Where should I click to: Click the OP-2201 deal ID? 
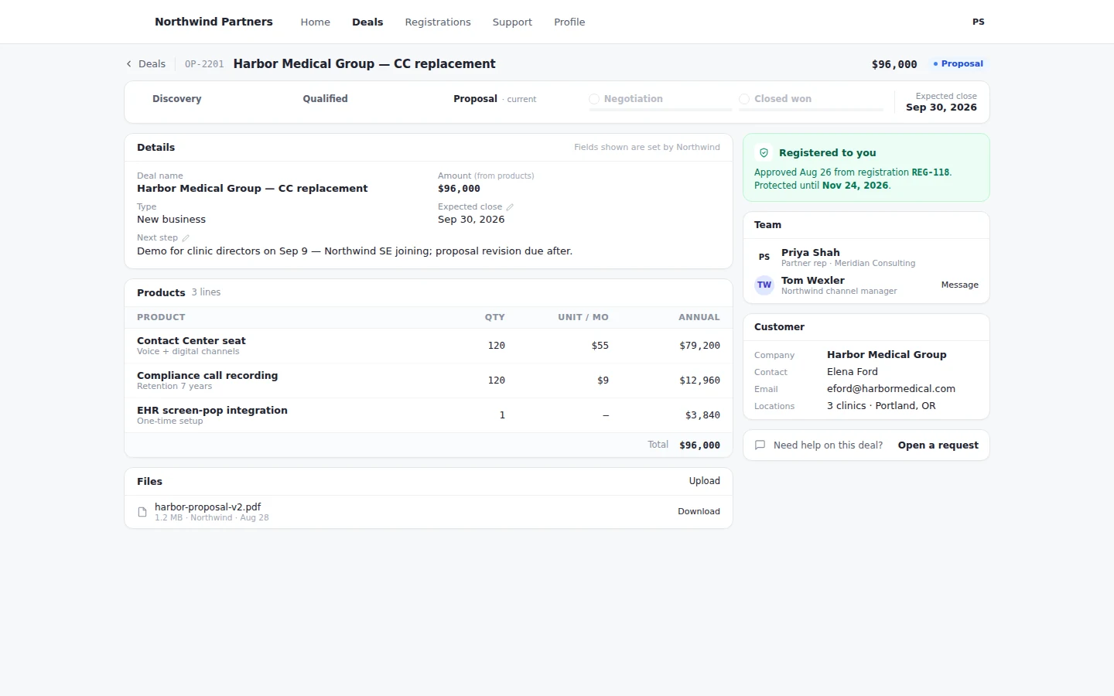(204, 64)
